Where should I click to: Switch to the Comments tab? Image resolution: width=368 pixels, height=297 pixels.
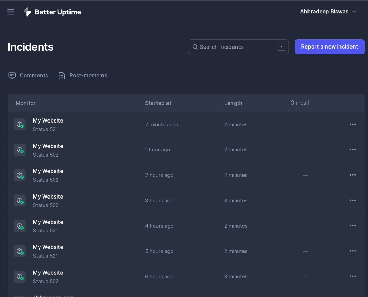[x=29, y=76]
